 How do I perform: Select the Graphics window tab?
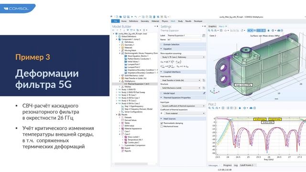[212, 26]
